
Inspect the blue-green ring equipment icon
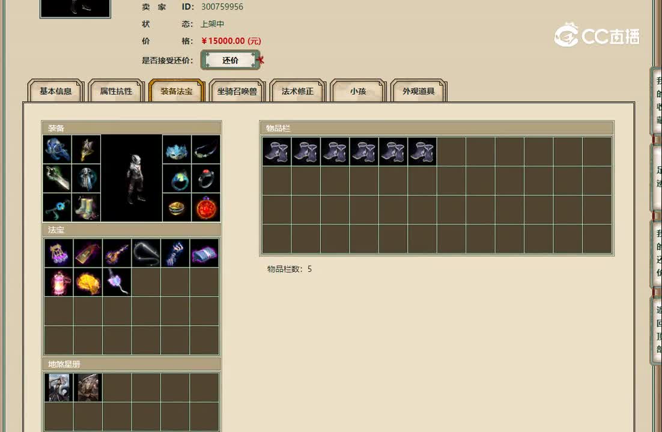click(x=177, y=178)
